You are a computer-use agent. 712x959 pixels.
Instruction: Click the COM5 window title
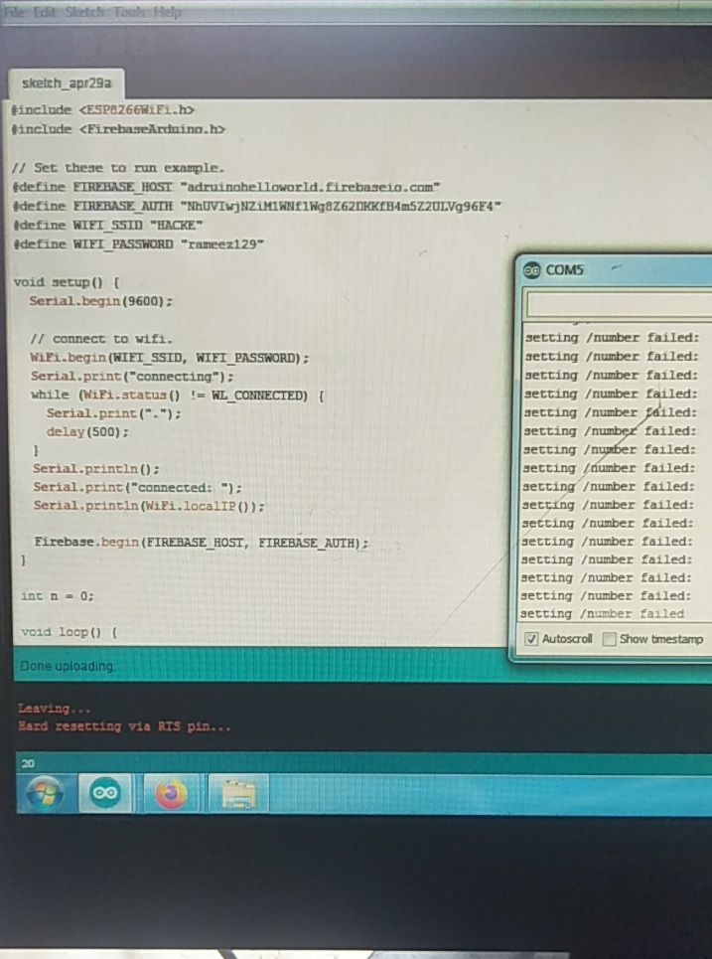(x=564, y=269)
